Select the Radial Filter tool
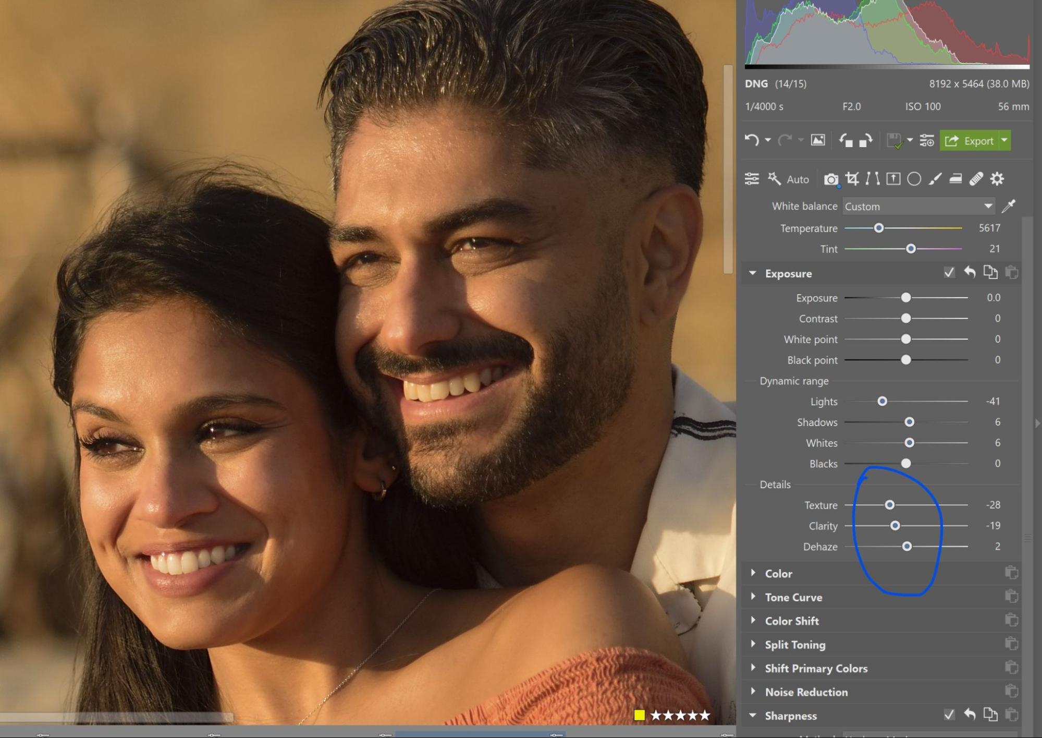 tap(914, 179)
